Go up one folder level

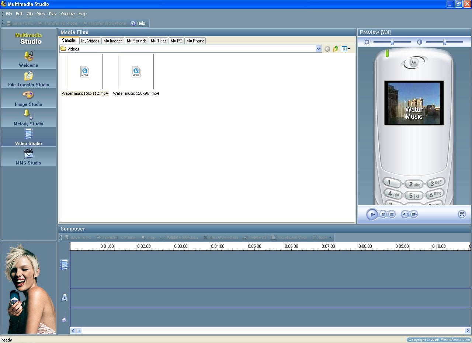[x=336, y=49]
